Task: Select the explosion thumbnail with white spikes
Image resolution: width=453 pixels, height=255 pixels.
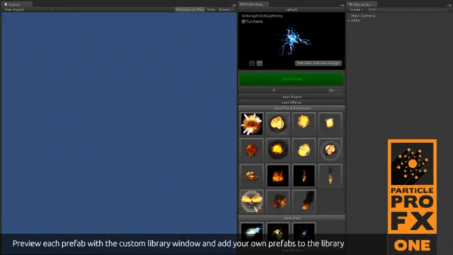Action: click(x=252, y=124)
